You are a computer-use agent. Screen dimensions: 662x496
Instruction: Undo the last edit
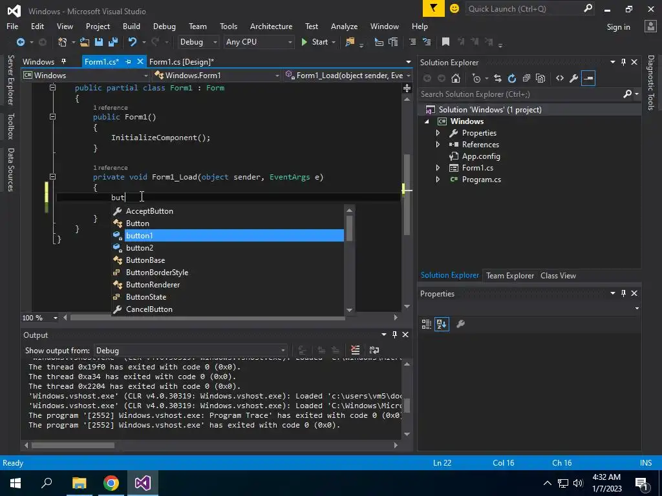coord(133,42)
